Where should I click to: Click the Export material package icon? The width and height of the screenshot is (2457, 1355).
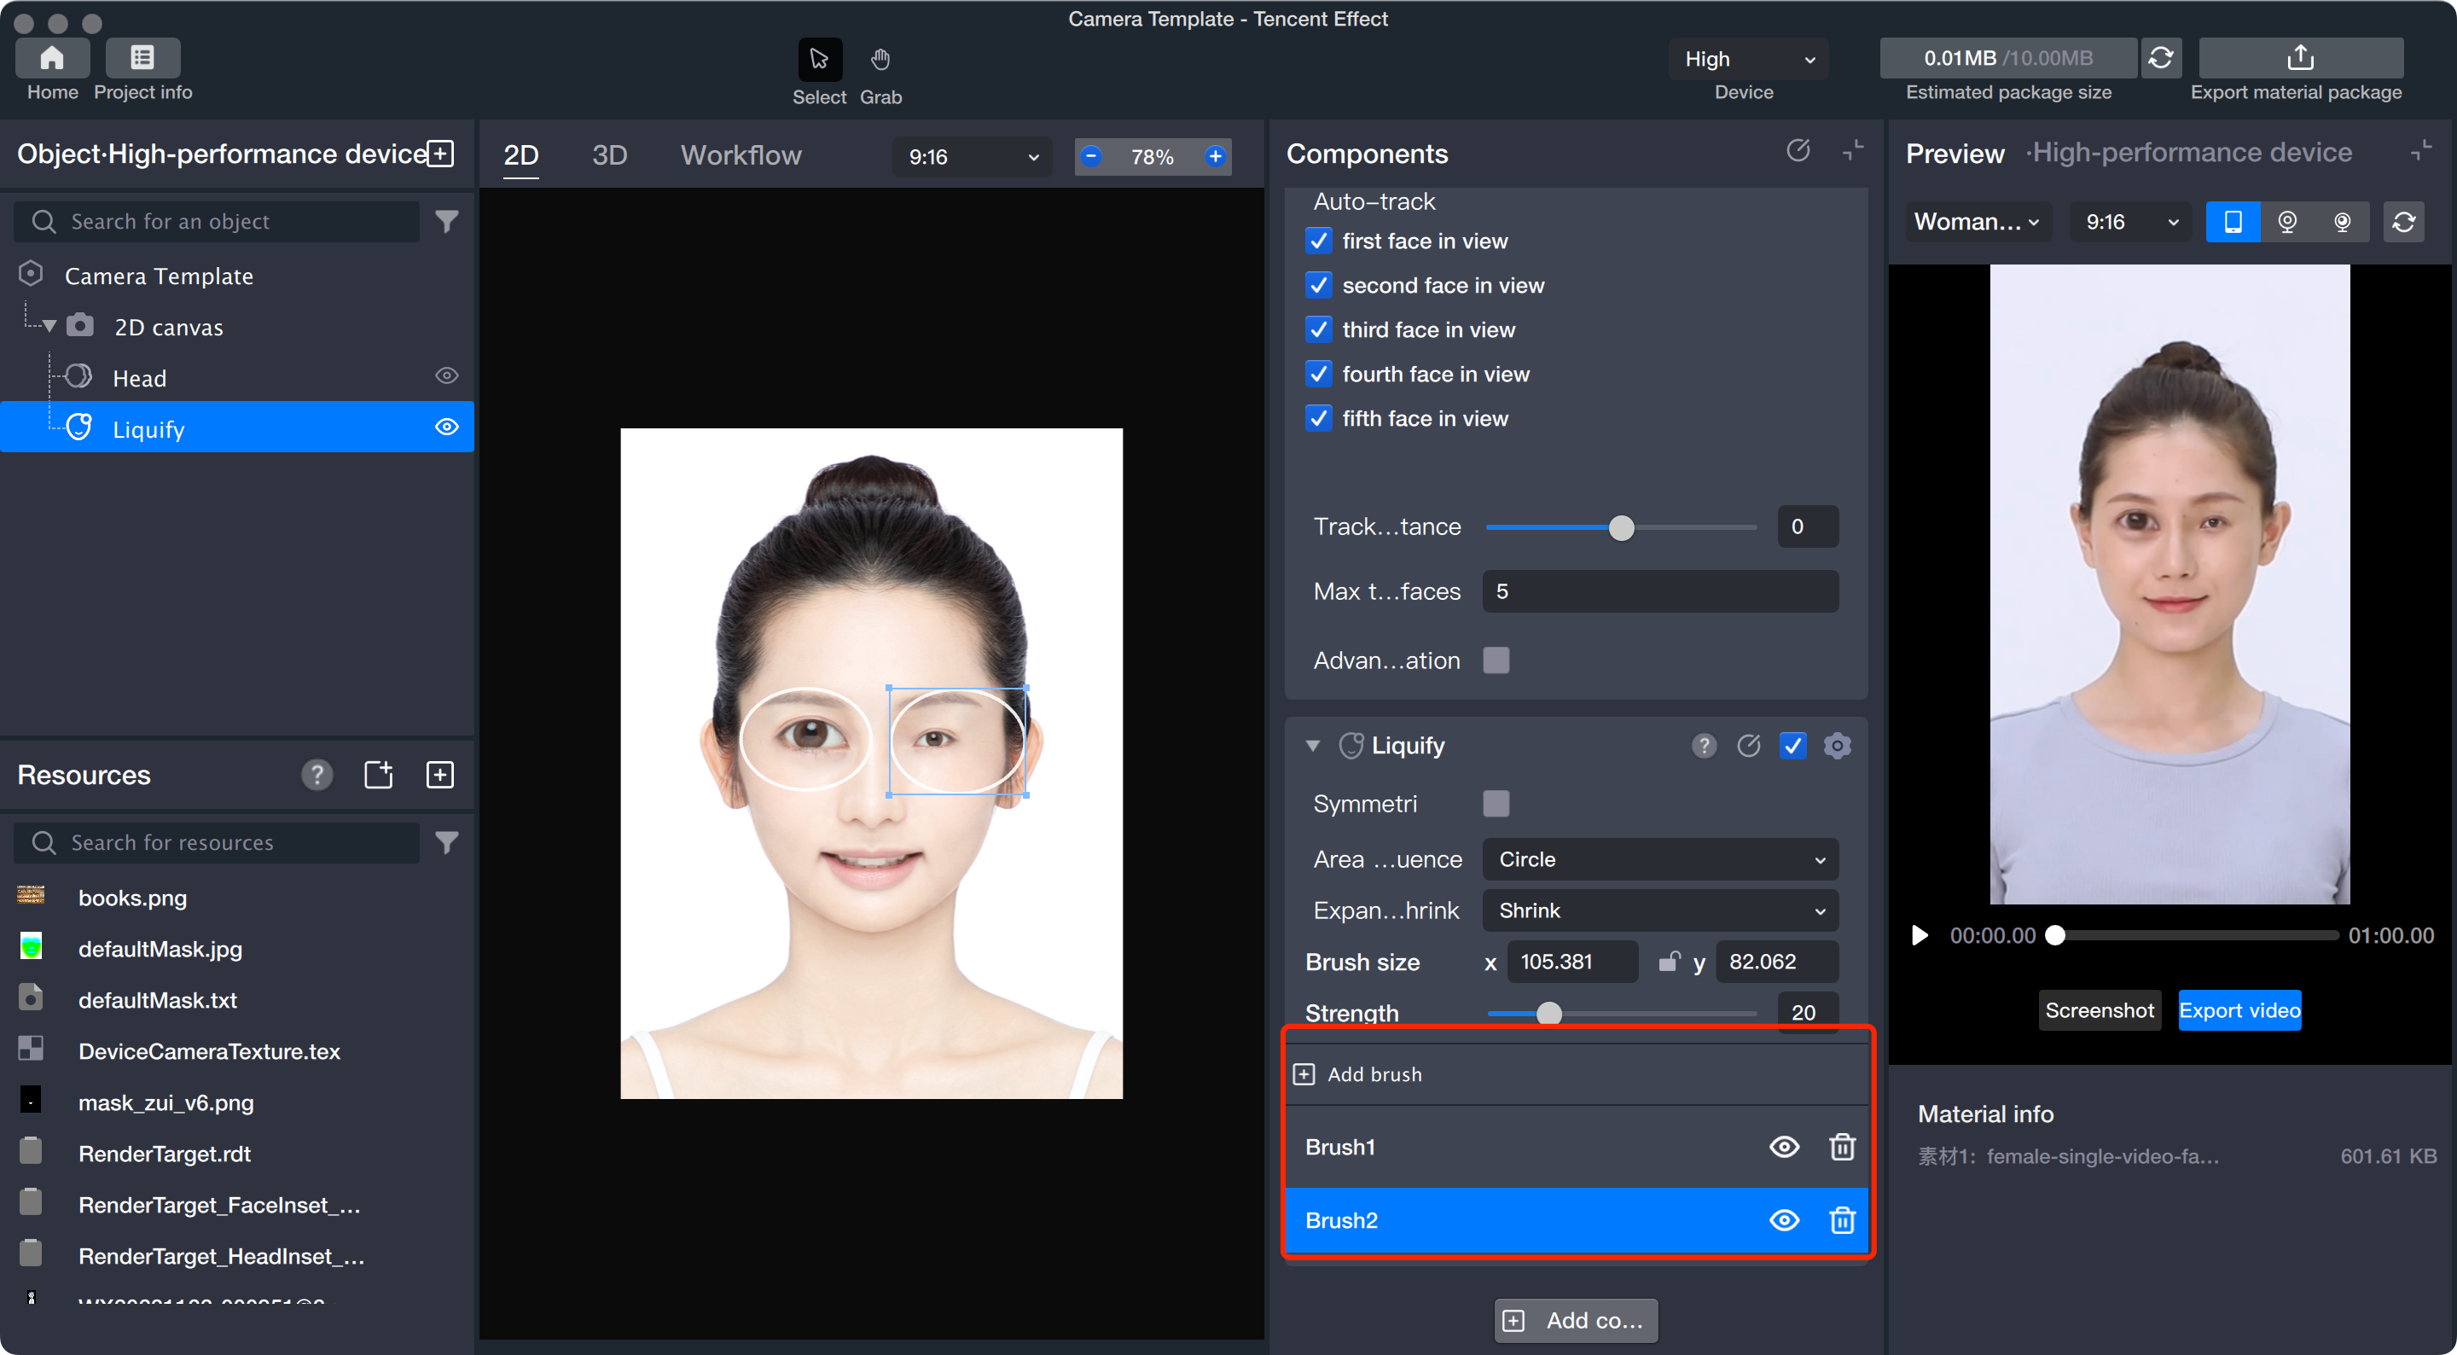click(x=2300, y=58)
